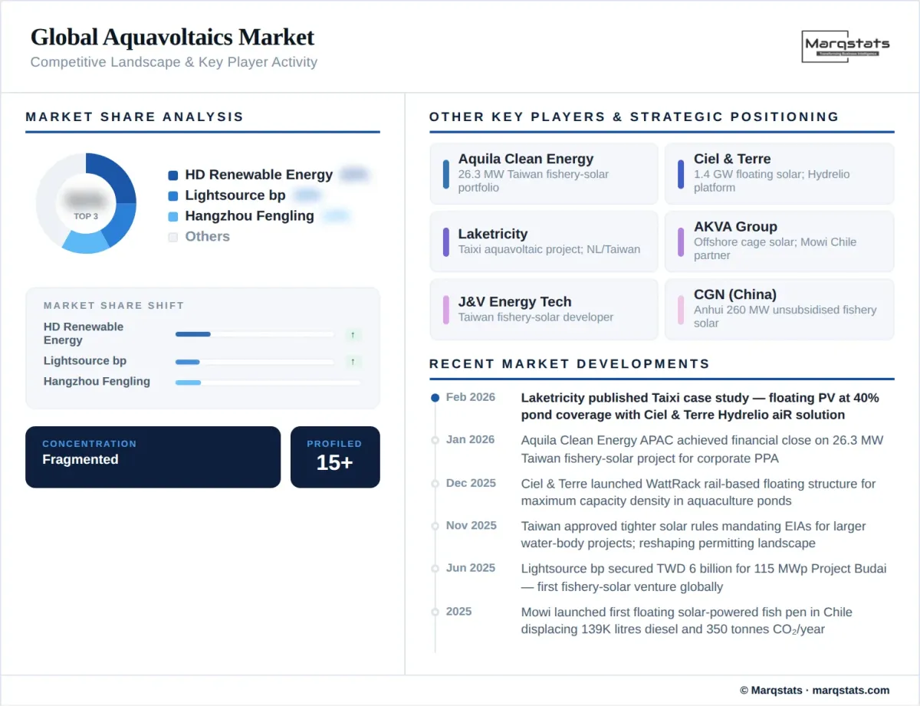Click the Market Share Shift label
Screen dimensions: 920x706
click(113, 305)
